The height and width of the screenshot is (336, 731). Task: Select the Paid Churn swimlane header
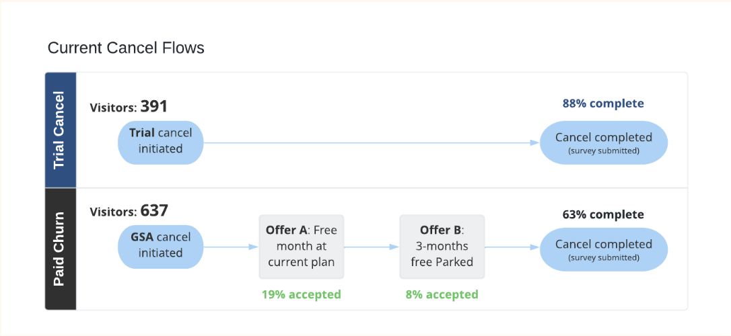61,249
